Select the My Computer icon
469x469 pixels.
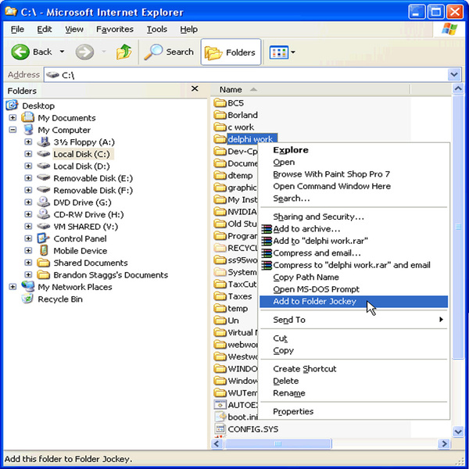pos(28,130)
